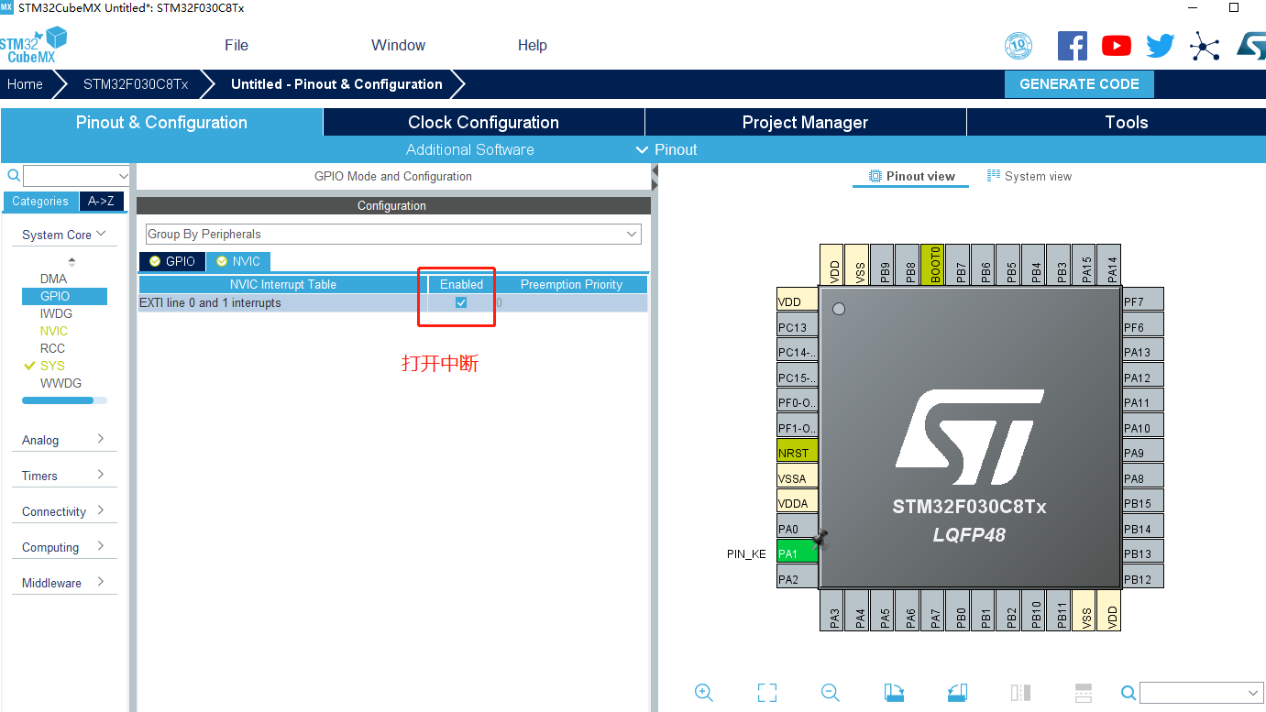Image resolution: width=1266 pixels, height=712 pixels.
Task: Switch category list to A->Z sorting
Action: click(101, 202)
